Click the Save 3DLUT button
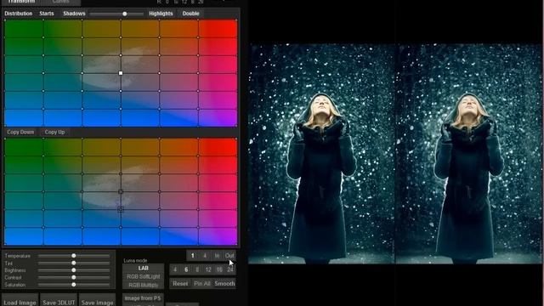 tap(59, 301)
